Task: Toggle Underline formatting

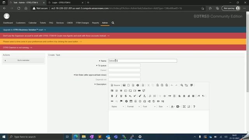Action: coord(121,96)
